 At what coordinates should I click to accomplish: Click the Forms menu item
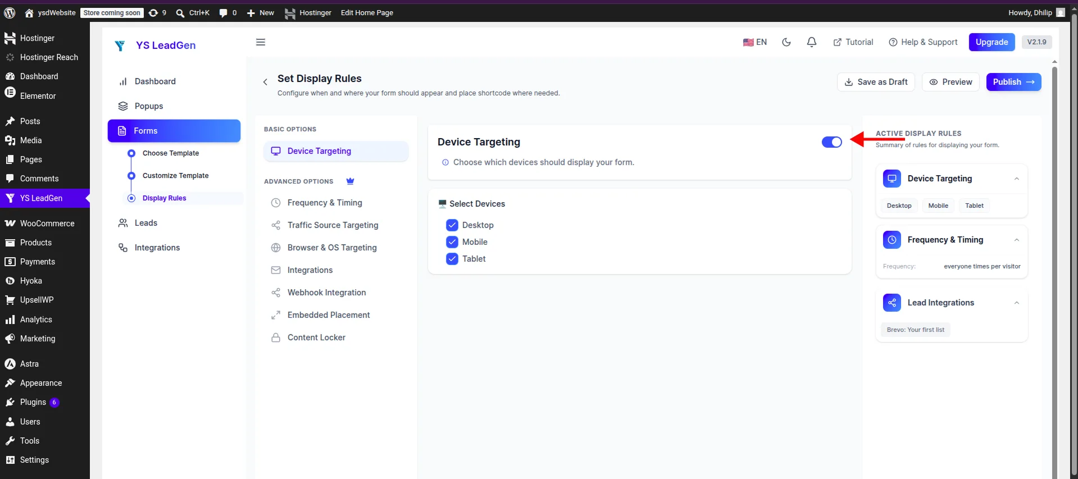pos(174,131)
